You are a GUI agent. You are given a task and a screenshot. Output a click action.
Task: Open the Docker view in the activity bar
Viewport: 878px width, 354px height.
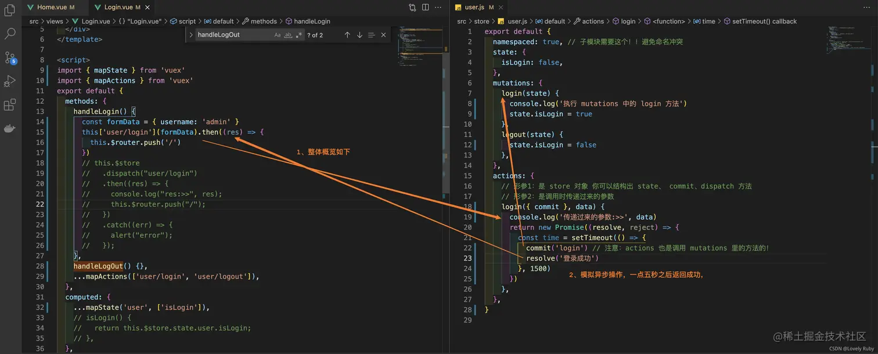click(x=10, y=128)
